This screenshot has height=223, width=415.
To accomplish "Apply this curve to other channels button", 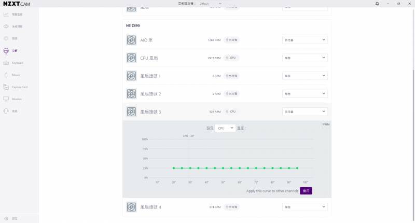I will coord(306,191).
